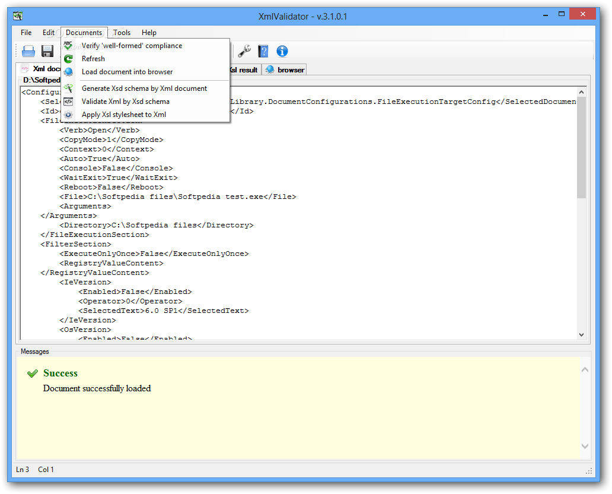This screenshot has height=494, width=612.
Task: Open the Help book icon in toolbar
Action: click(263, 51)
